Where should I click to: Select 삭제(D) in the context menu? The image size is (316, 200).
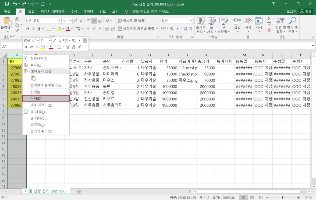(46, 99)
